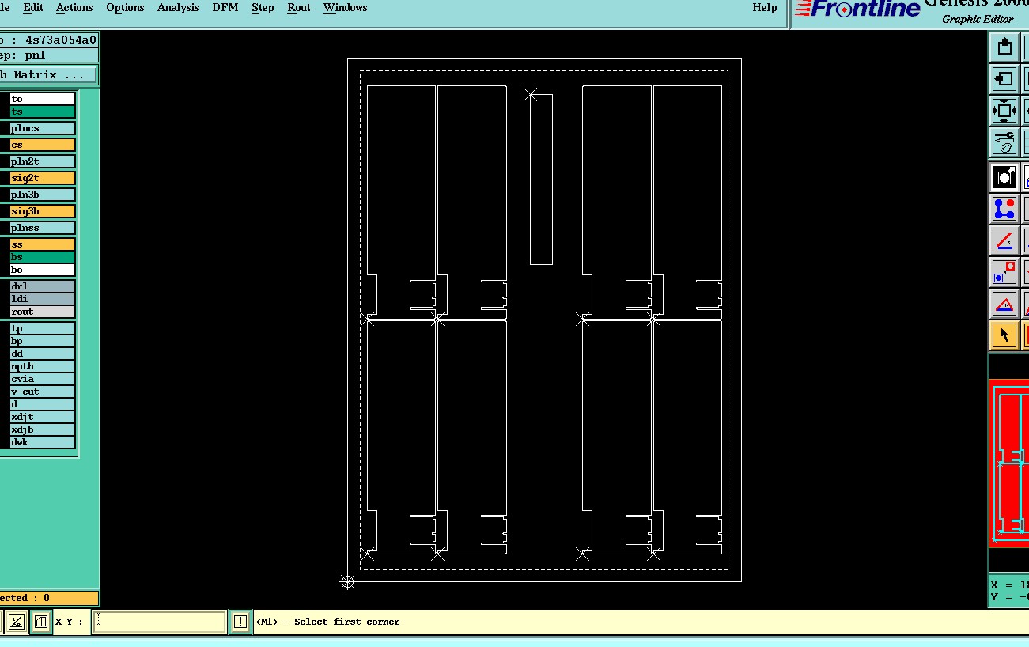Open the Rout menu

point(299,8)
